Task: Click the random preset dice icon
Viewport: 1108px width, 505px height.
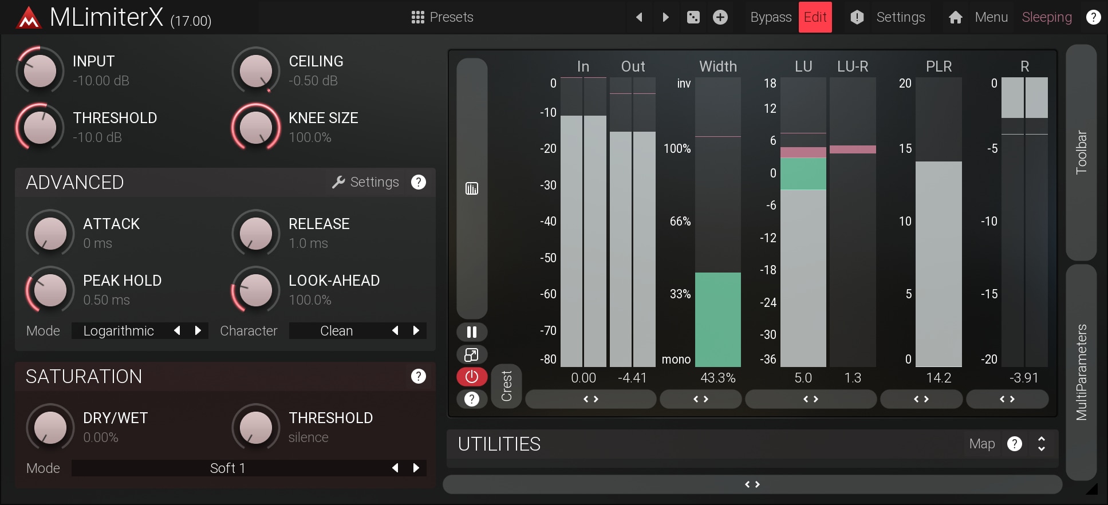Action: (x=693, y=17)
